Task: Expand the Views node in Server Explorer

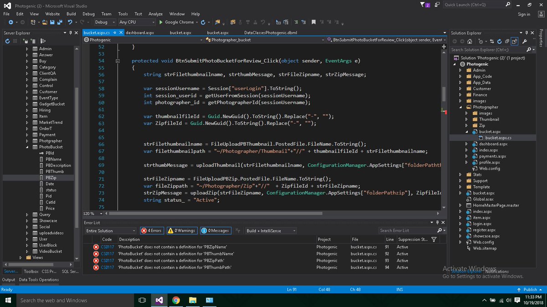Action: [x=21, y=257]
